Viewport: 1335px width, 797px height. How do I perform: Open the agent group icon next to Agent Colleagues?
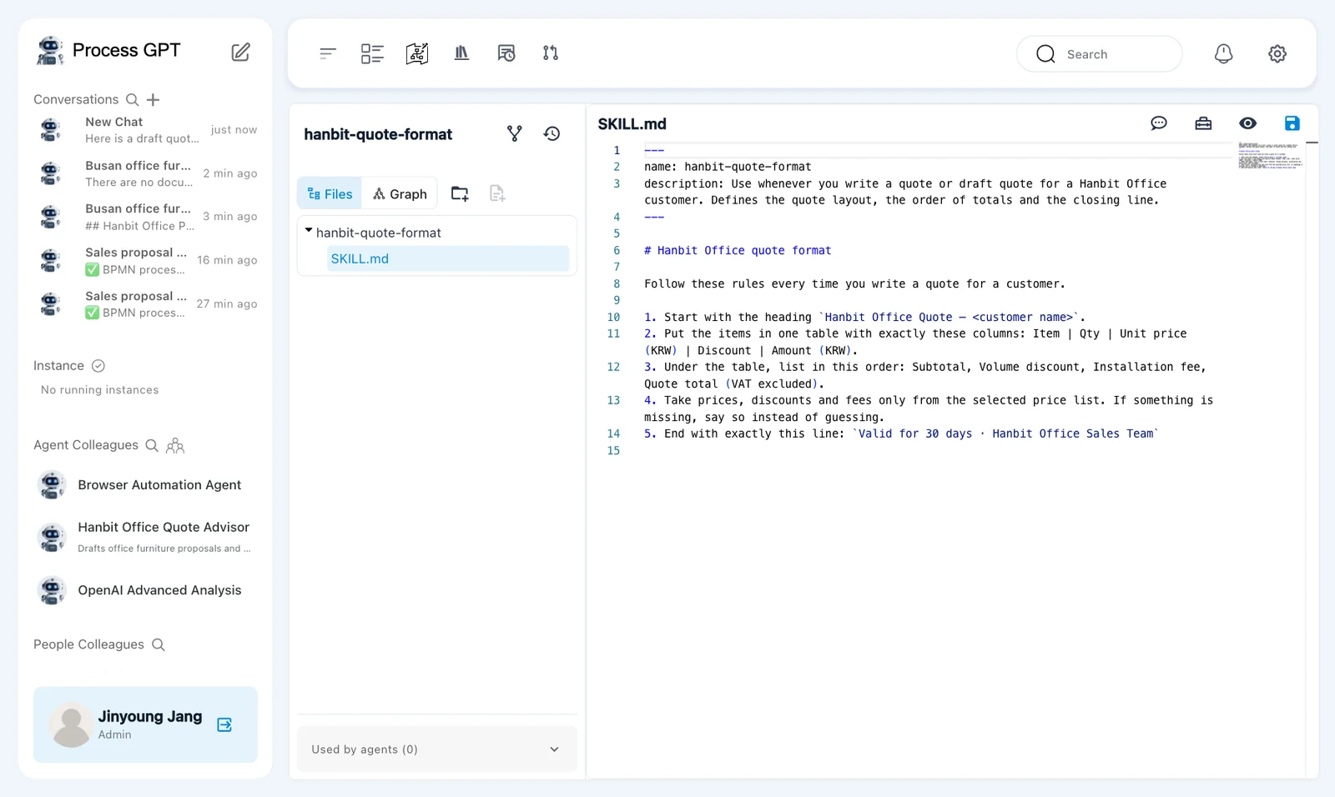tap(175, 446)
